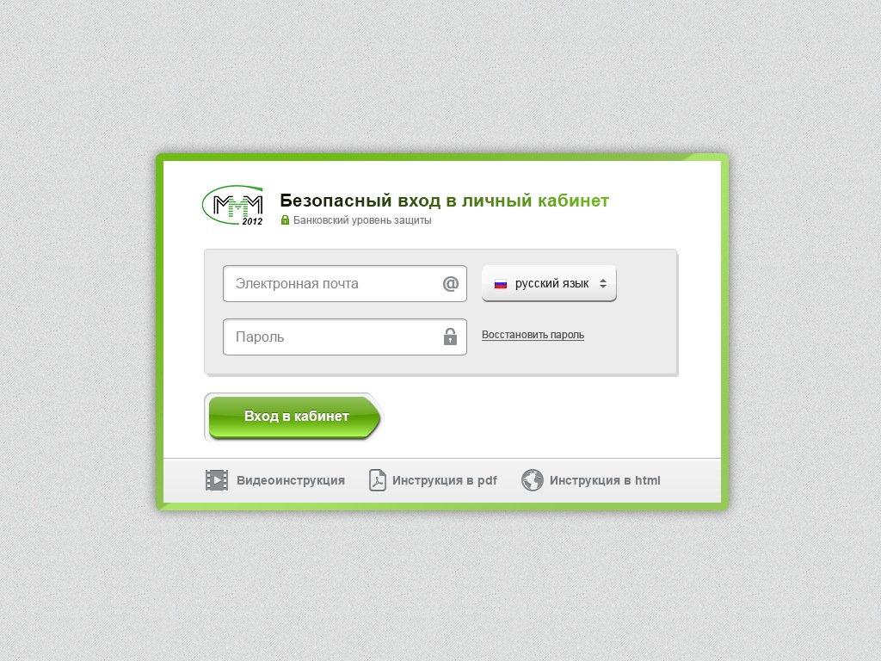Click the Банковский уровень защиты label
Viewport: 881px width, 661px height.
[x=362, y=219]
